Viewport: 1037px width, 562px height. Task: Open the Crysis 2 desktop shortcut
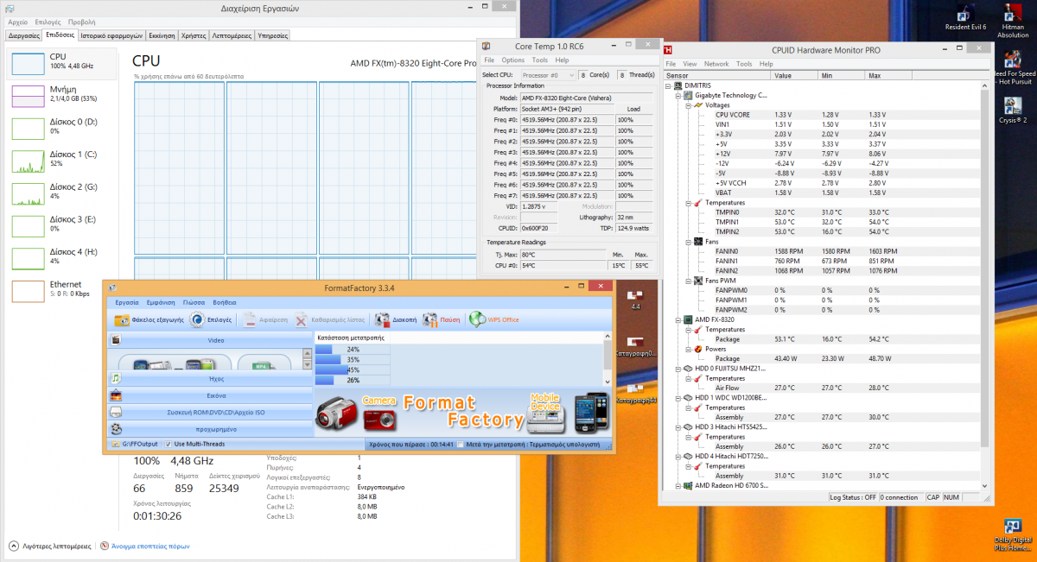(x=1013, y=111)
